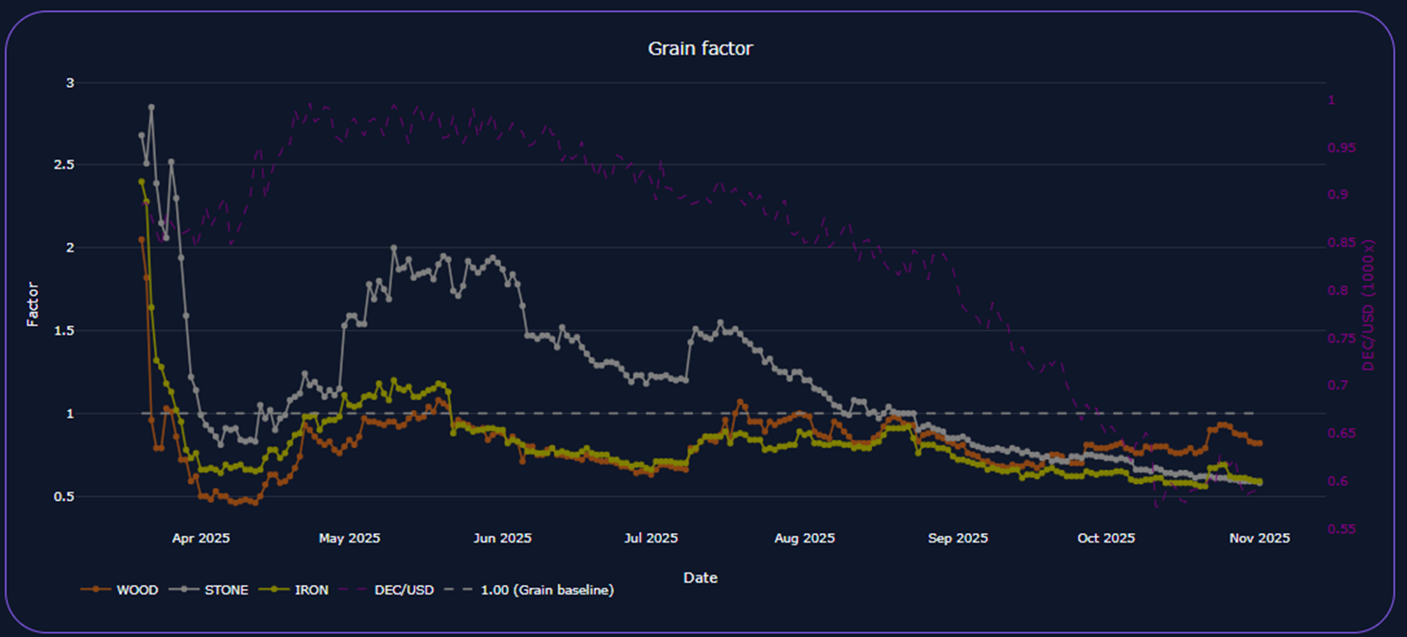Viewport: 1407px width, 637px height.
Task: Click the 'DEC/USD (1000 x)' right axis title
Action: (1368, 304)
